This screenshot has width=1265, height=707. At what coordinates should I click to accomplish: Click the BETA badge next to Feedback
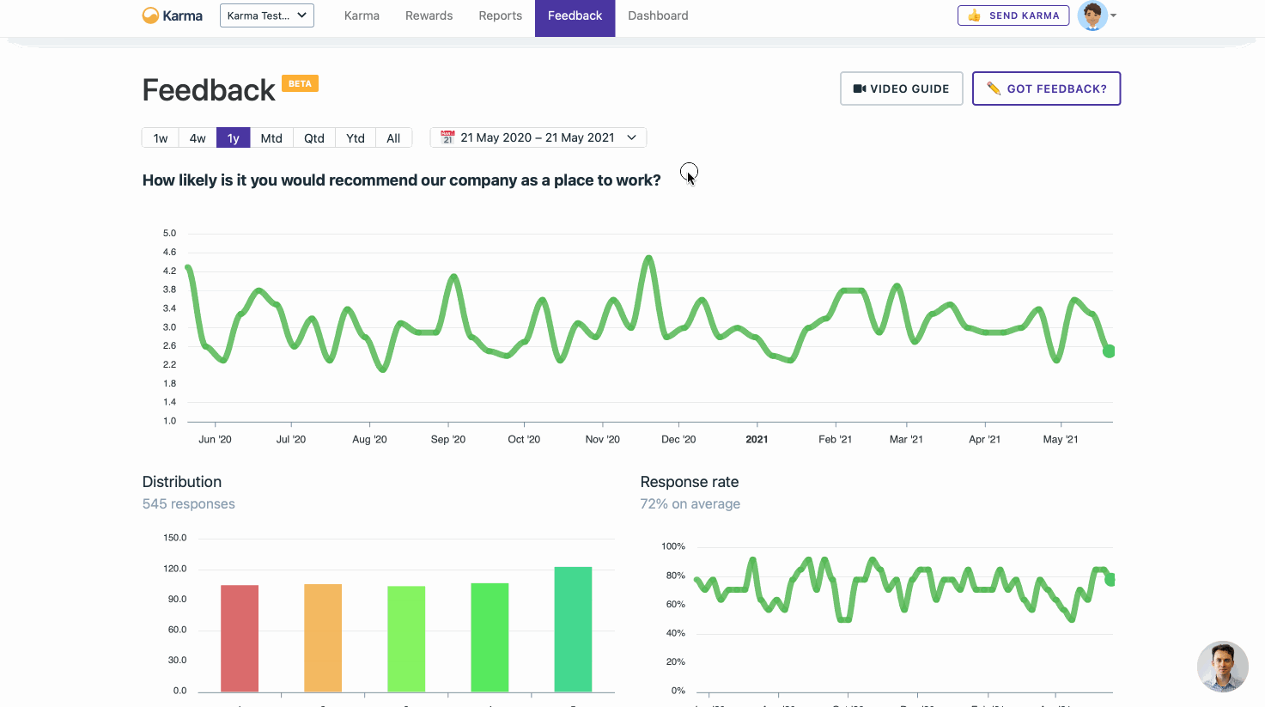click(301, 83)
